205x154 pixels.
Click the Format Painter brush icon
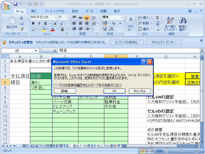(22, 29)
